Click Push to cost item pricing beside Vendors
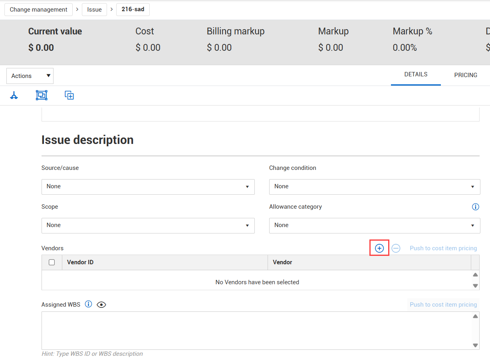 [443, 248]
